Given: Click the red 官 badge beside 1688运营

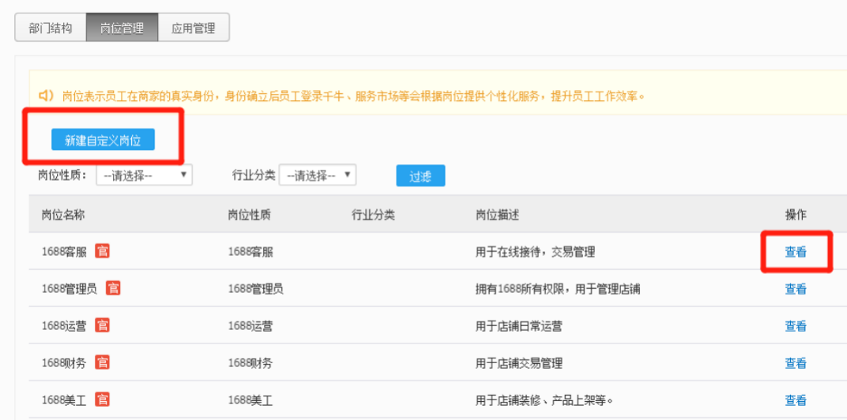Looking at the screenshot, I should click(x=102, y=325).
